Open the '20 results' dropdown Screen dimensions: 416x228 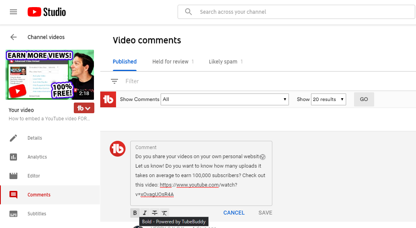tap(328, 99)
